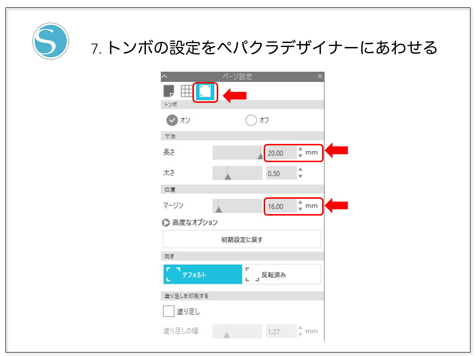This screenshot has width=475, height=356.
Task: Enable the 塗り足し bleed checkbox
Action: (169, 311)
